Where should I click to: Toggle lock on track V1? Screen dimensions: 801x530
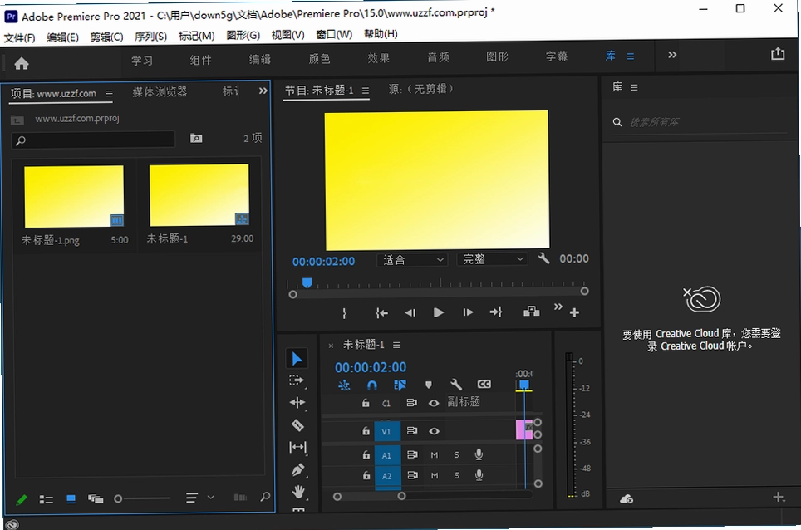tap(366, 431)
